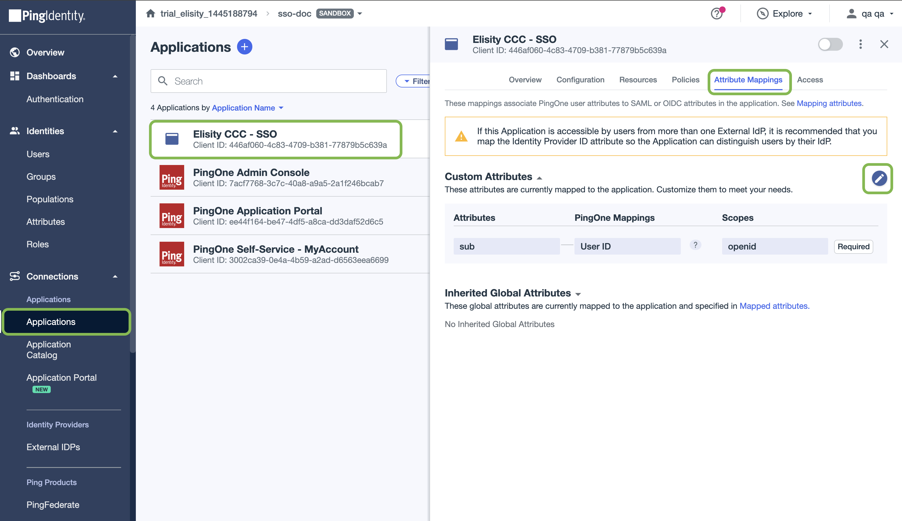The image size is (902, 521).
Task: Open the three-dot more options menu
Action: 860,44
